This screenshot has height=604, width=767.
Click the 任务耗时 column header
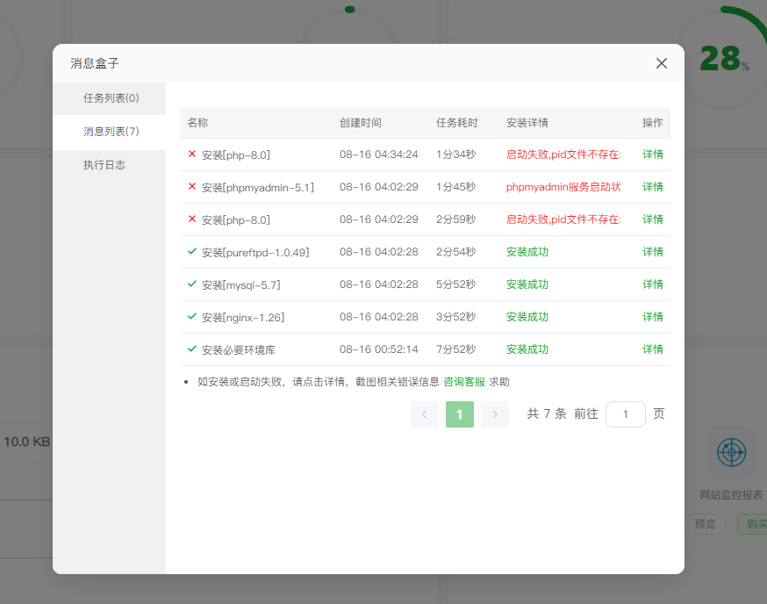point(457,123)
